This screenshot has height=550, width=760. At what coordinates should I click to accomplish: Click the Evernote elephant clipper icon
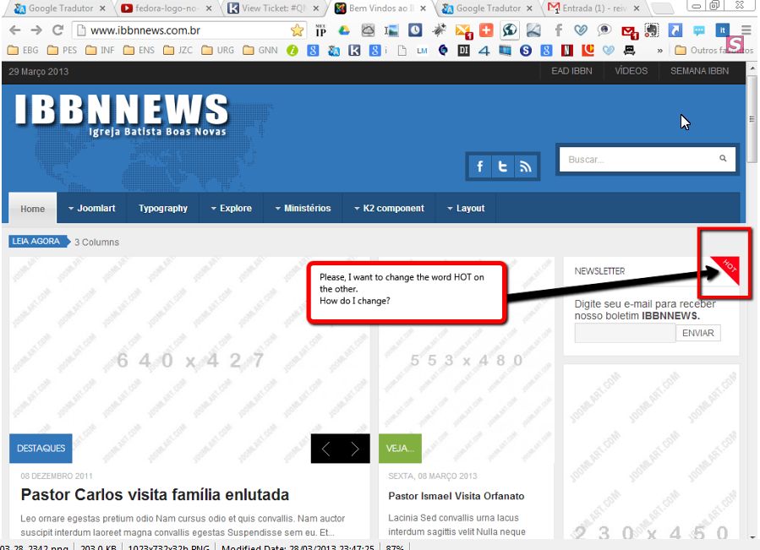pos(652,30)
